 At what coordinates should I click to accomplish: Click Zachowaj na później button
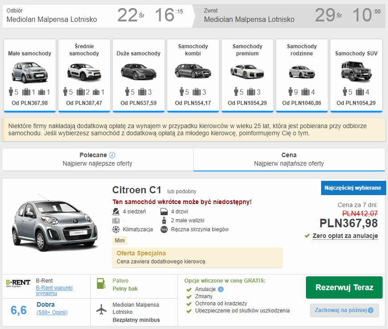tap(344, 310)
